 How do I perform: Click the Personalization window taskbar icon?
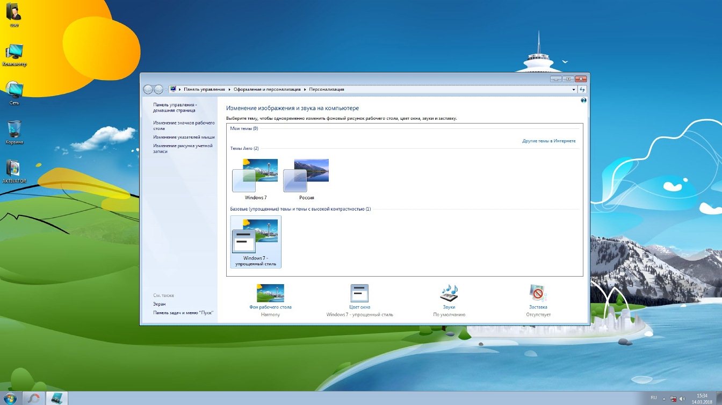pyautogui.click(x=56, y=398)
